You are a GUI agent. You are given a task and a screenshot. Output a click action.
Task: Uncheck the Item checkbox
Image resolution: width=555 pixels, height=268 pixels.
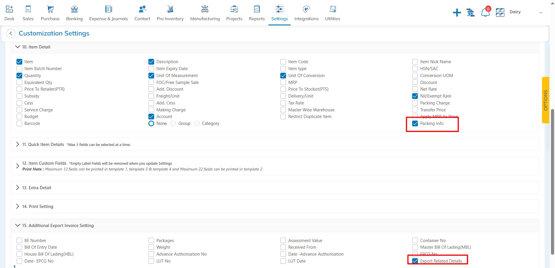pos(19,62)
